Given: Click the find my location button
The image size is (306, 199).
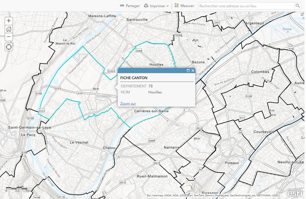Looking at the screenshot, I should pyautogui.click(x=9, y=47).
